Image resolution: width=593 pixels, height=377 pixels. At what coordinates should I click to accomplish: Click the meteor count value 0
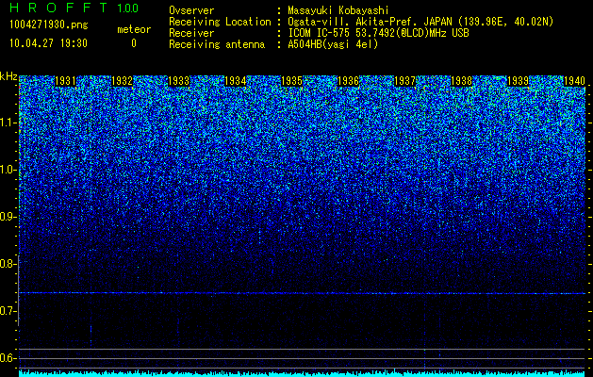click(x=134, y=43)
